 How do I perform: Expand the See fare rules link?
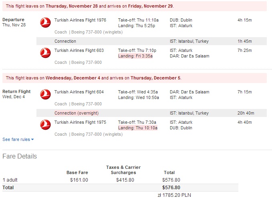click(x=18, y=139)
